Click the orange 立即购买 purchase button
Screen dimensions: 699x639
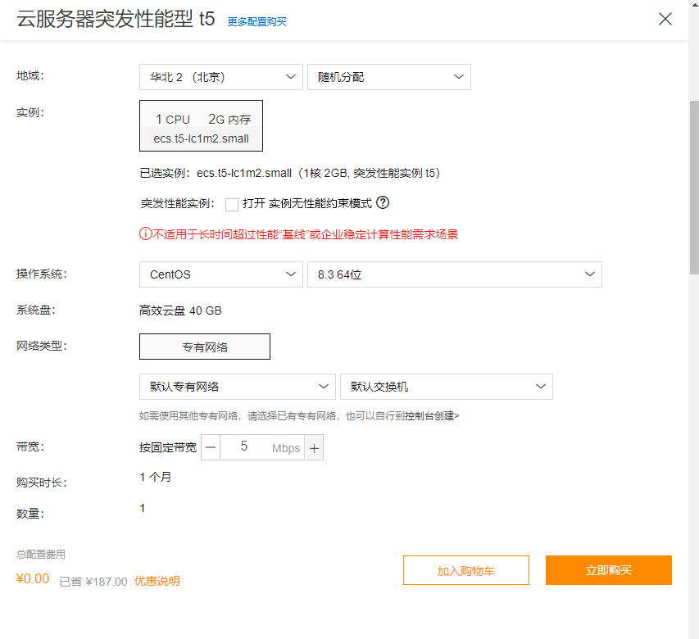click(608, 570)
